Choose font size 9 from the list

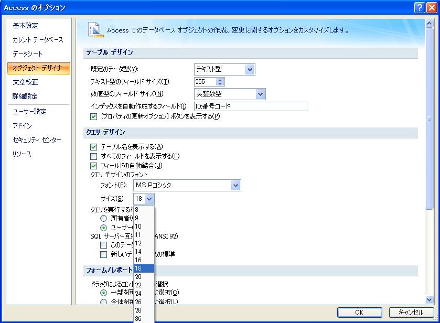coord(144,218)
